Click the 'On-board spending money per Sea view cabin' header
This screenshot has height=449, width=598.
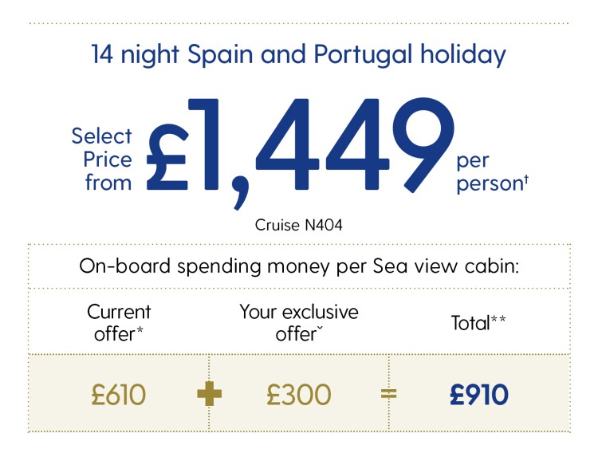pyautogui.click(x=299, y=266)
